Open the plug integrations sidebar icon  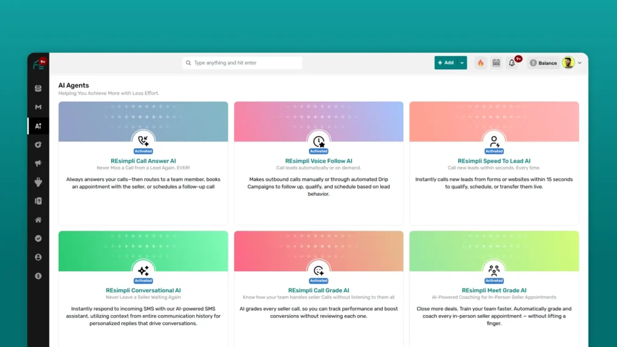(38, 182)
